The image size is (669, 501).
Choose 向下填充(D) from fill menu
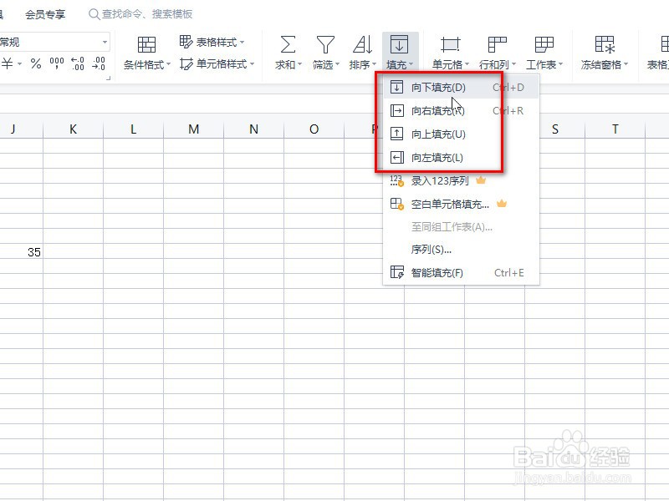click(x=462, y=88)
